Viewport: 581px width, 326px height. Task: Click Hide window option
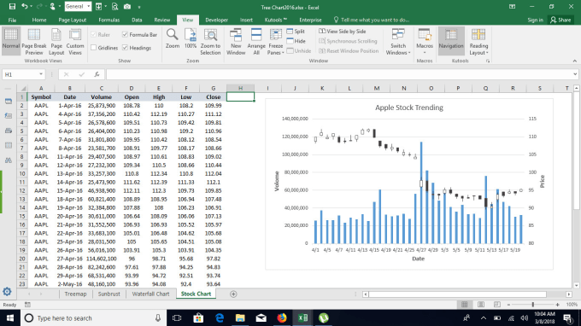tap(296, 41)
